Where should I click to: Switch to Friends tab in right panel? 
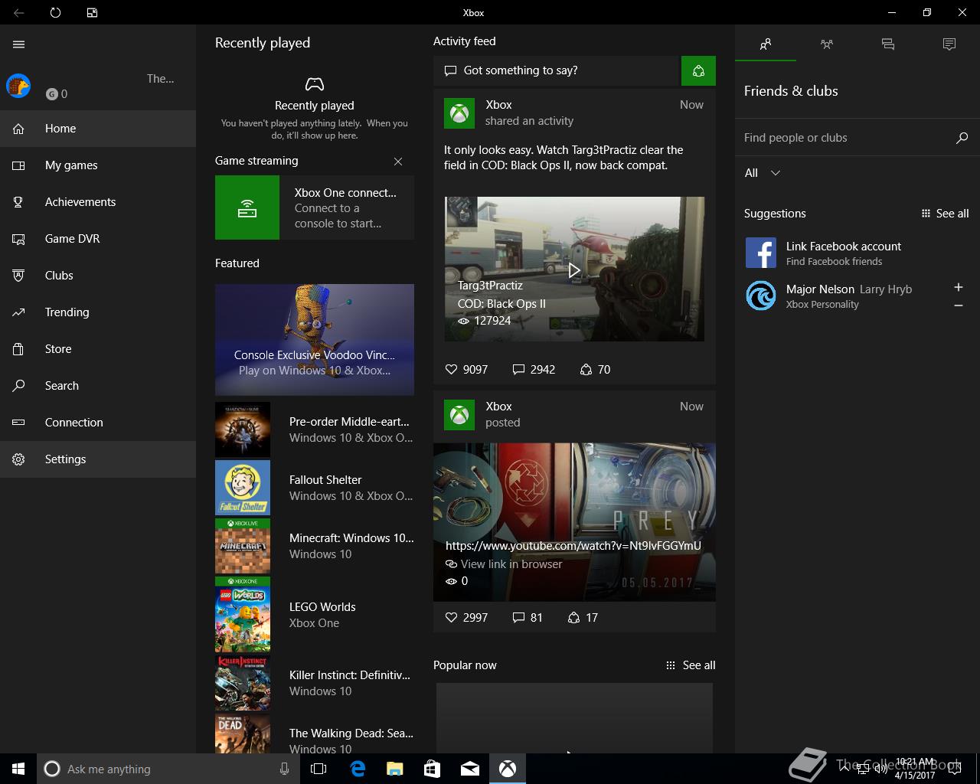click(766, 44)
